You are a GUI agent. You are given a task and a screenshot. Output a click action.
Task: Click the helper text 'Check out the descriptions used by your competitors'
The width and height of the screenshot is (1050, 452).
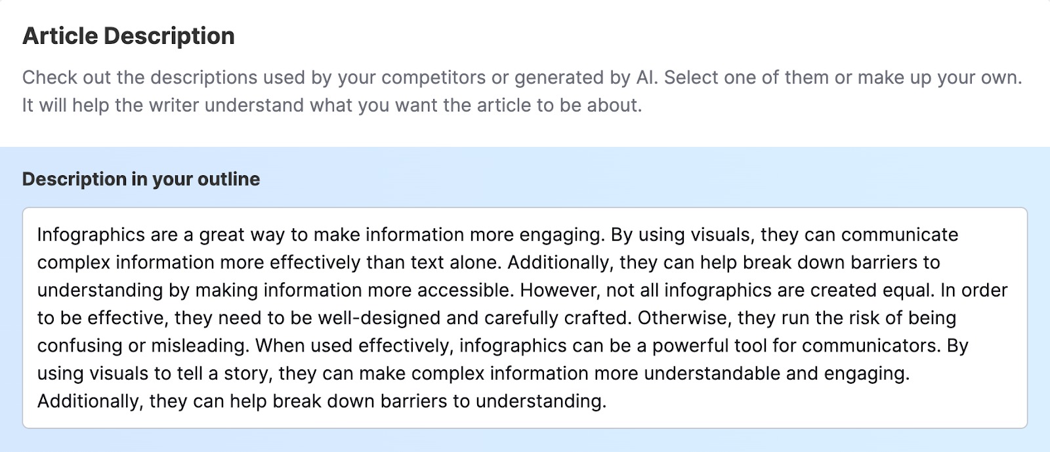tap(254, 77)
